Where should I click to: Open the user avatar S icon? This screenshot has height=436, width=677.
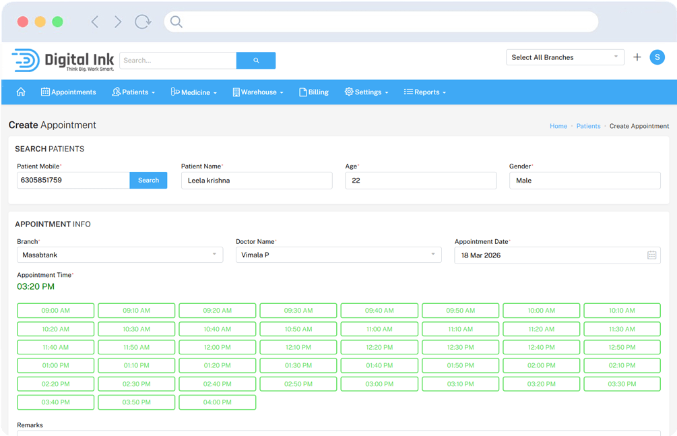(657, 57)
